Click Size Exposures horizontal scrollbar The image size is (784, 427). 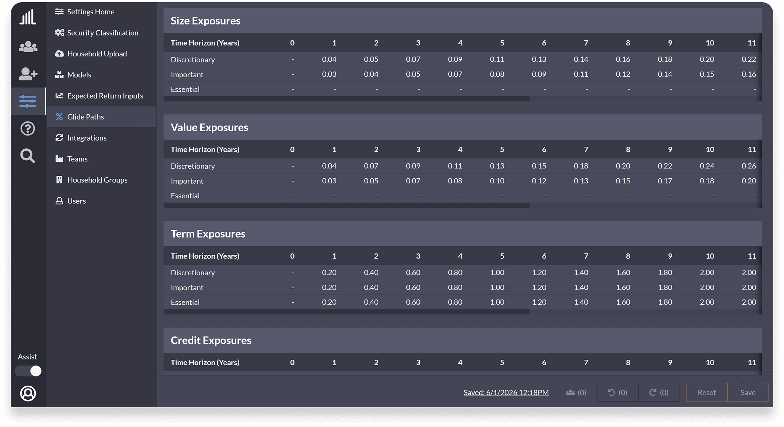coord(347,99)
